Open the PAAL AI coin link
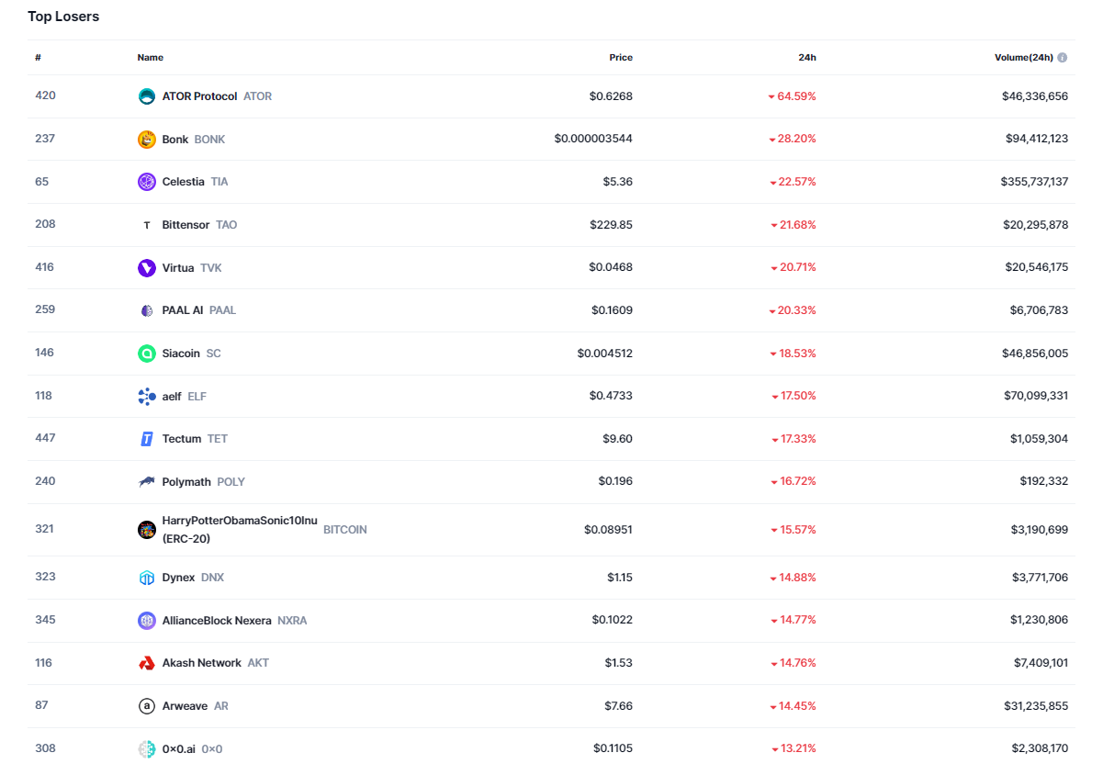Screen dimensions: 1103x764 click(183, 310)
